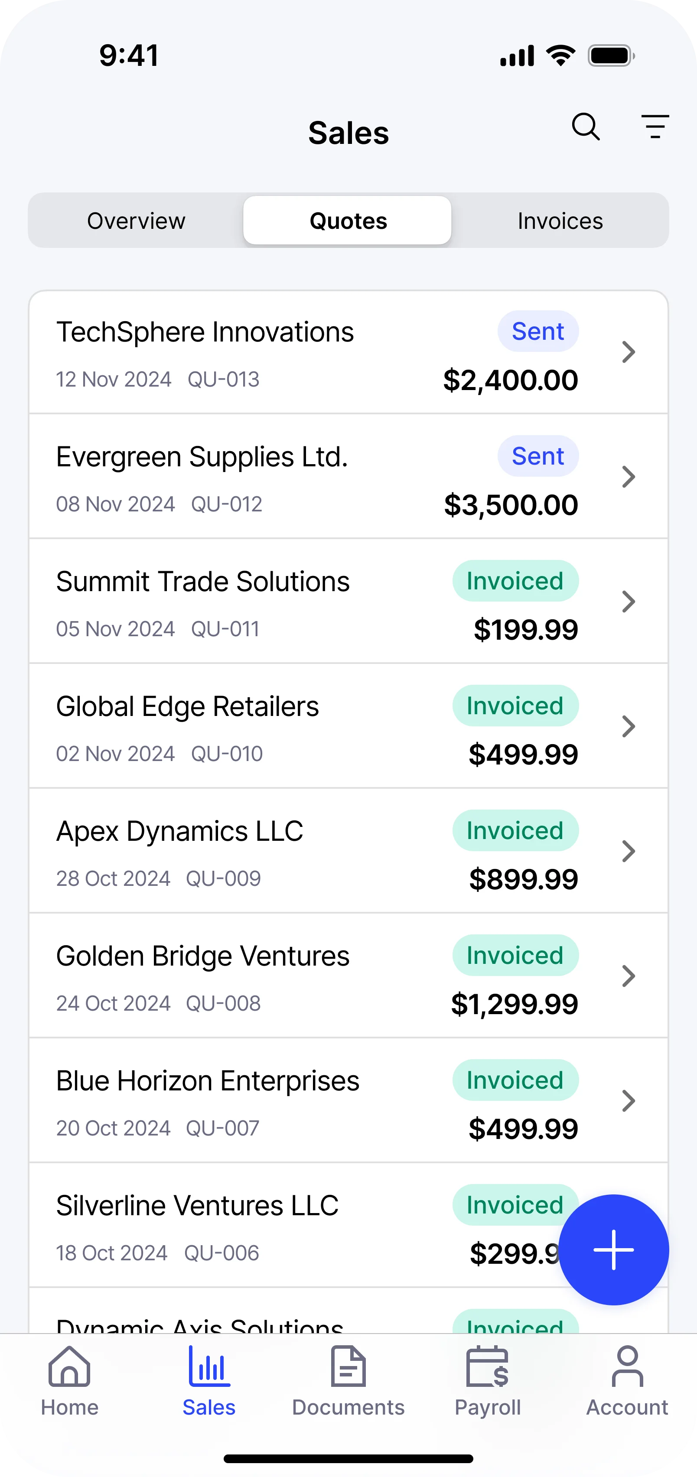Open the Payroll calendar icon

click(488, 1367)
